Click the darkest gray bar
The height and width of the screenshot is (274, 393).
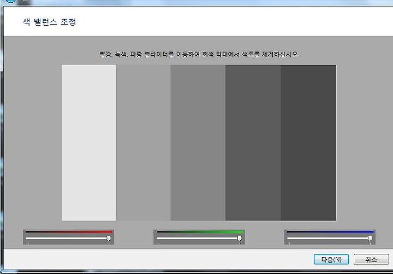308,142
